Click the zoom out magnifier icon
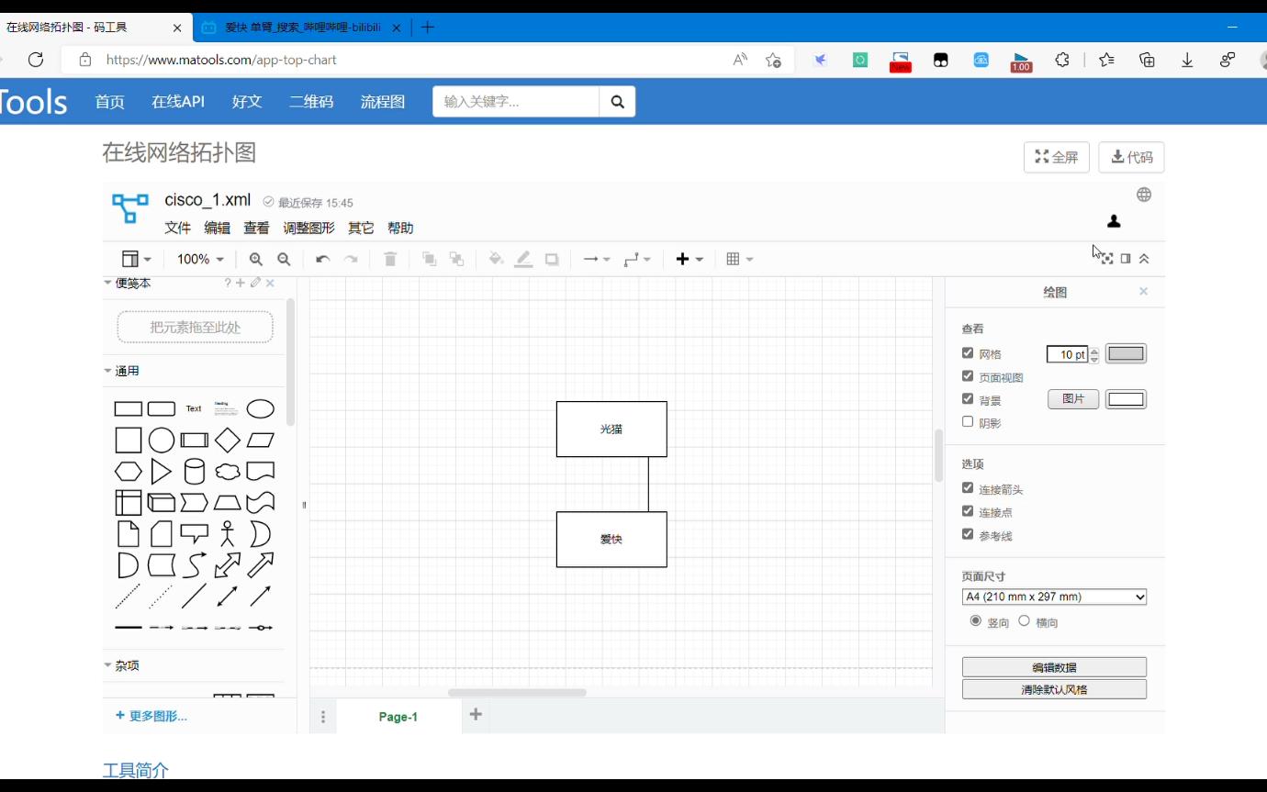 tap(284, 260)
